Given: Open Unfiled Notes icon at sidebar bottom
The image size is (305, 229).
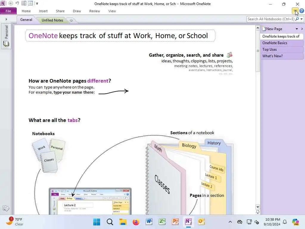Looking at the screenshot, I should click(x=6, y=208).
